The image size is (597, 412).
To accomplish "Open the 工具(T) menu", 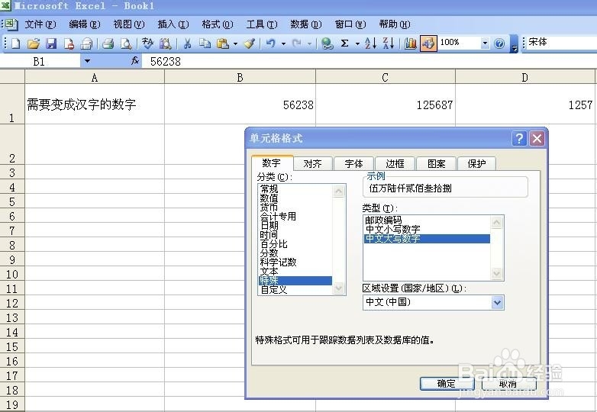I will pyautogui.click(x=262, y=24).
